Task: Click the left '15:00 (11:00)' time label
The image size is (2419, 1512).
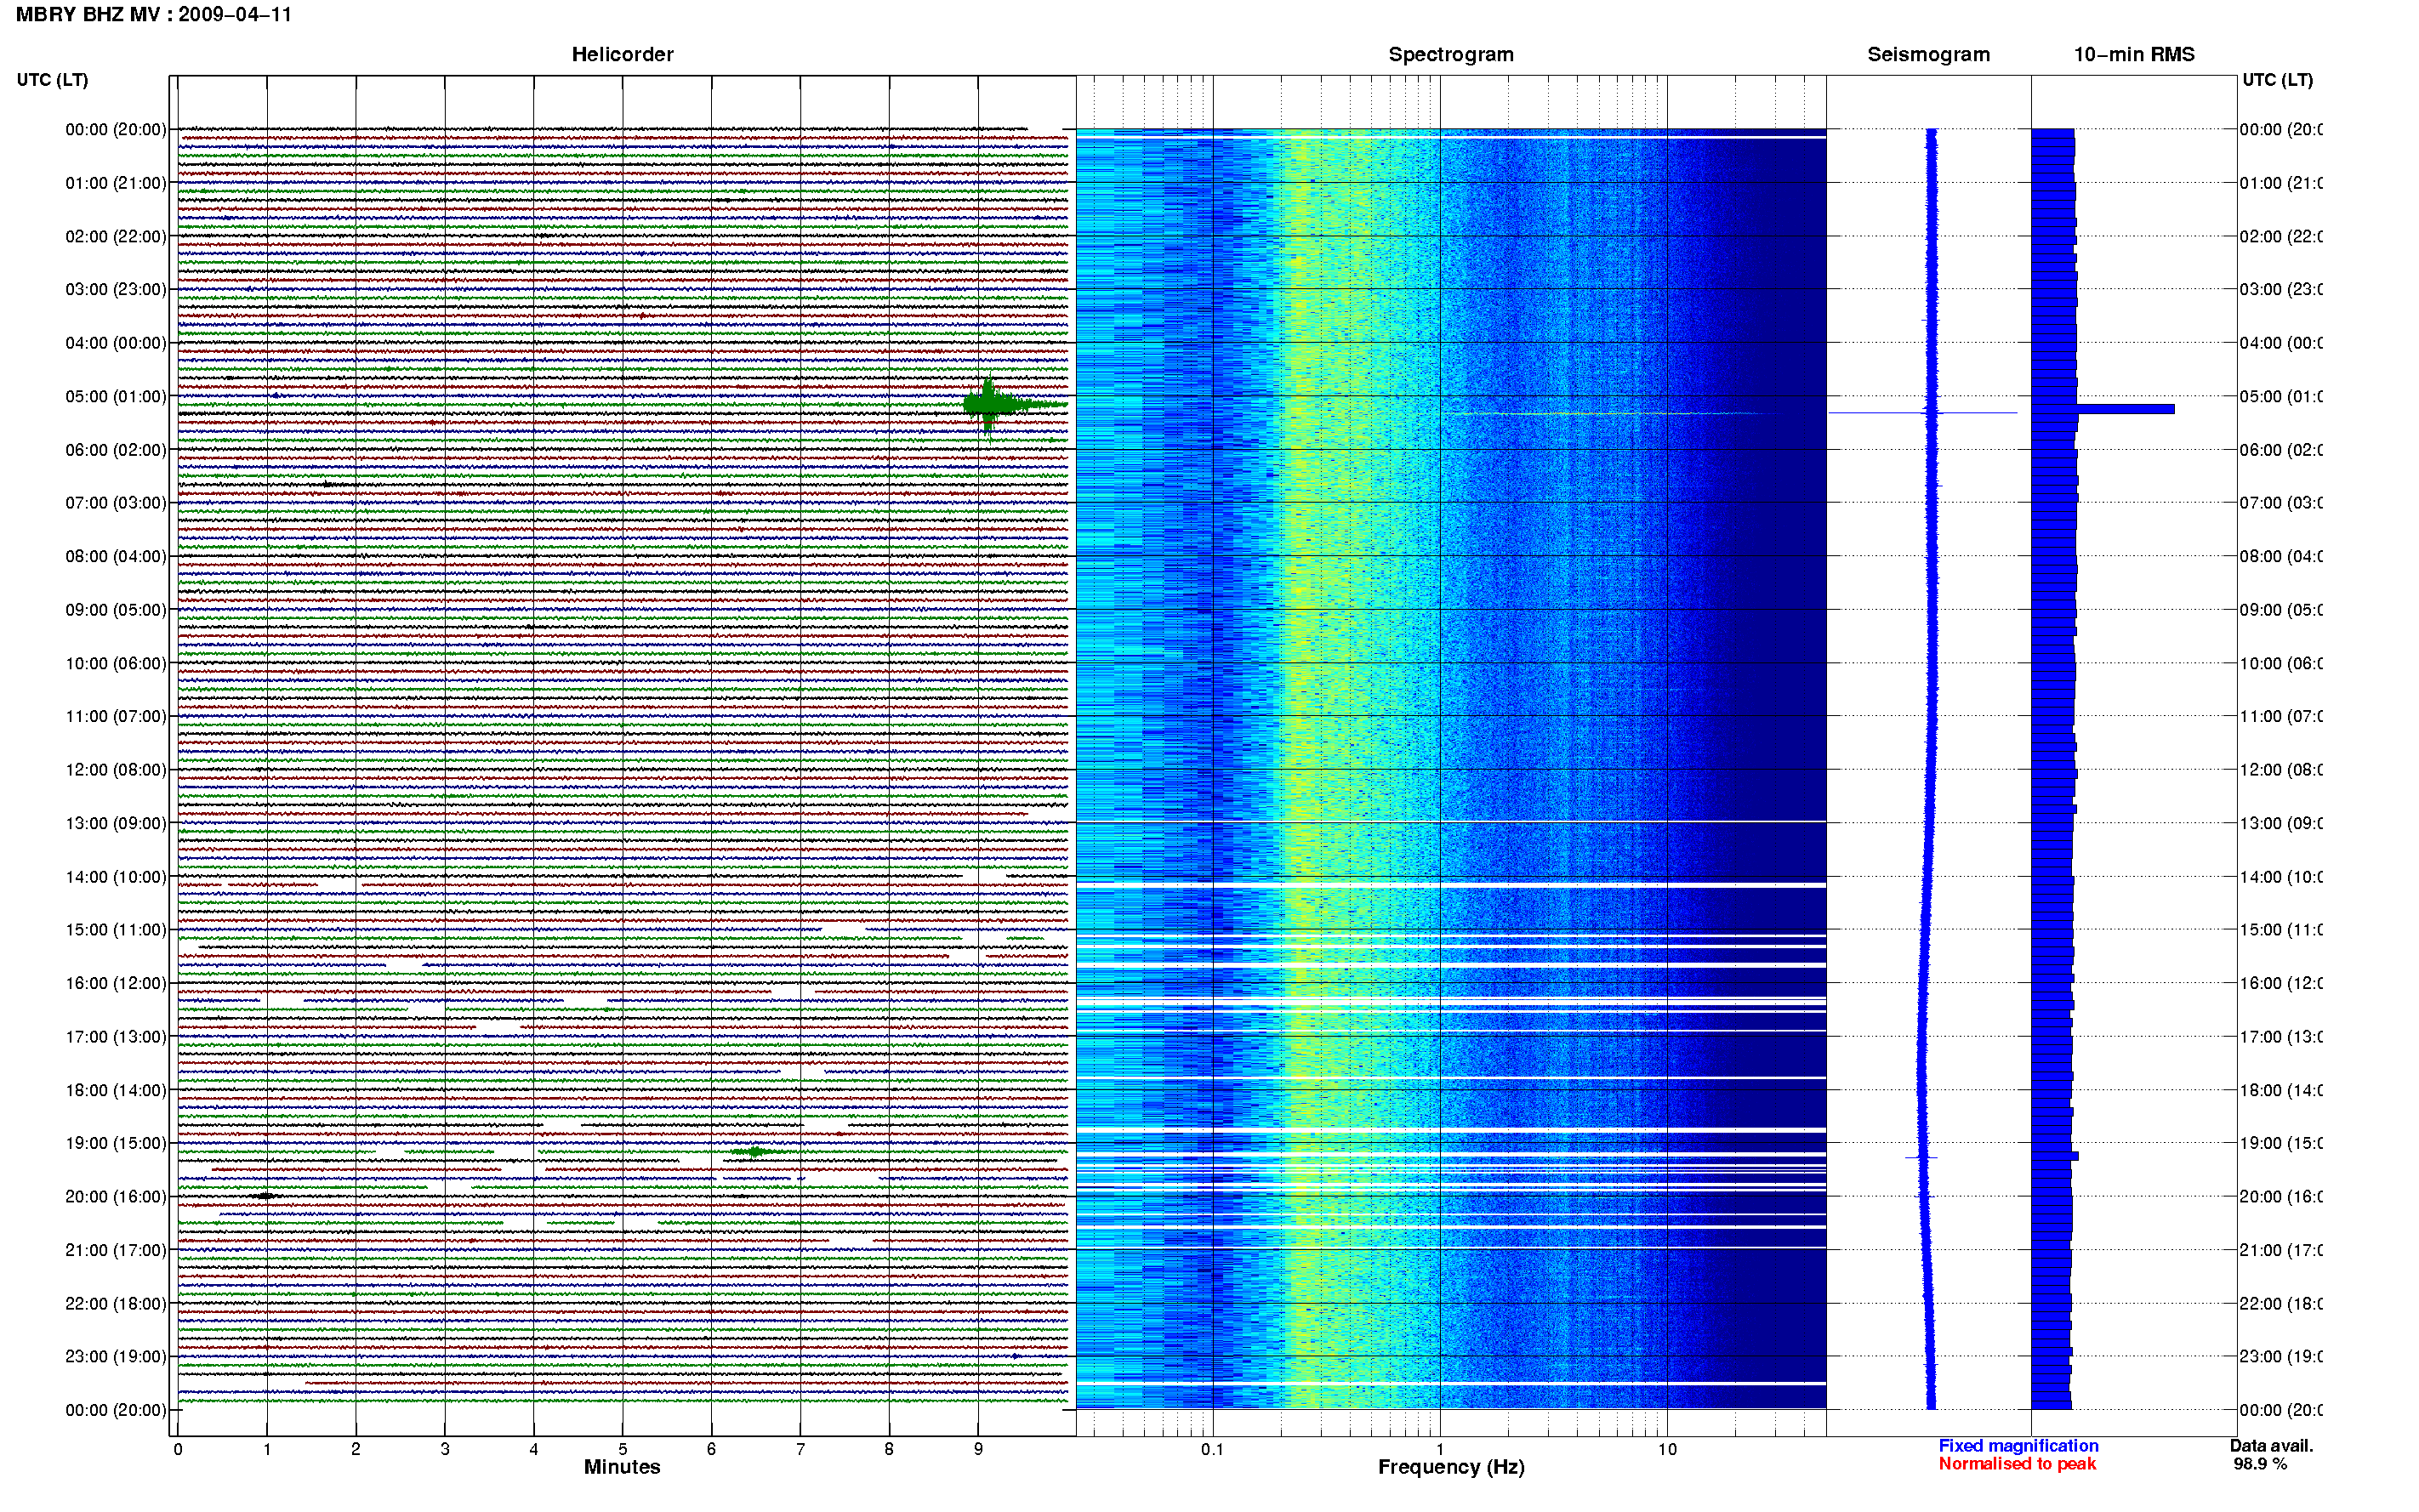Action: 116,929
